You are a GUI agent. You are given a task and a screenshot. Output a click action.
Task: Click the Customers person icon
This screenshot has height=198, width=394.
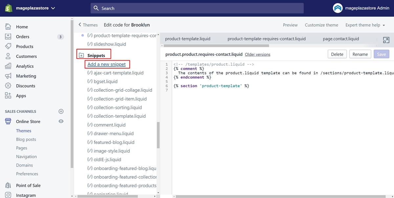[8, 56]
